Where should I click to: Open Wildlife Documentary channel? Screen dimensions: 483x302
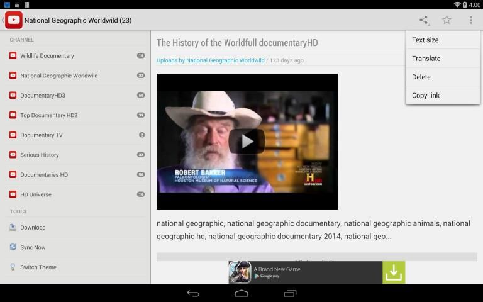point(47,56)
